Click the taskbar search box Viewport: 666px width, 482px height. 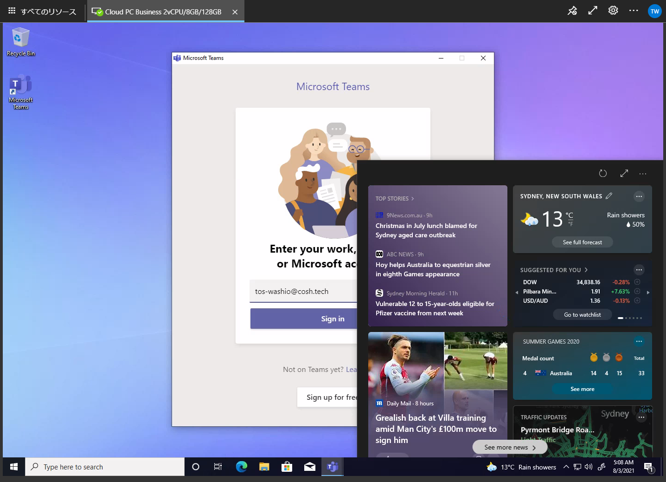click(105, 467)
